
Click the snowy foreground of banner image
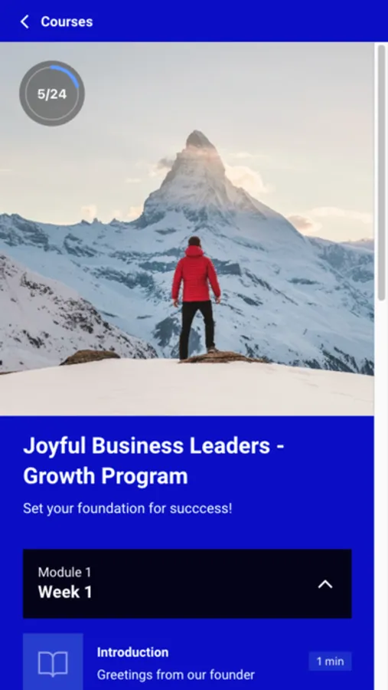pos(187,387)
